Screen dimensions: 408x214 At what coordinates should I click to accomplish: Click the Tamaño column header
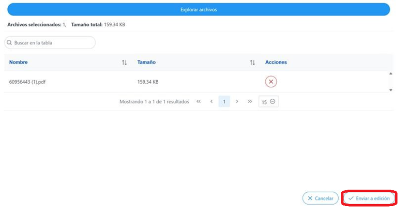pos(146,63)
